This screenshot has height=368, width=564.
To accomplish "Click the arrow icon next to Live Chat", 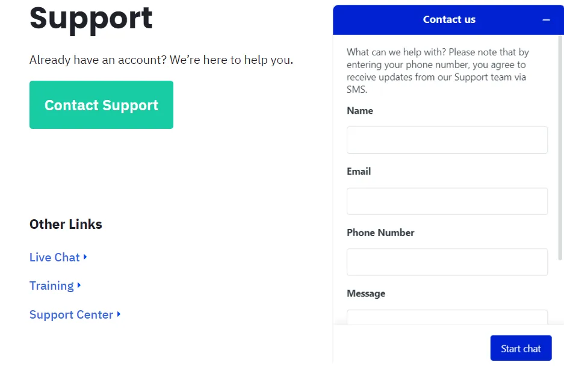I will 85,257.
